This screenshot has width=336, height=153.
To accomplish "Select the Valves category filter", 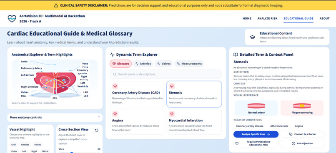I will (164, 64).
